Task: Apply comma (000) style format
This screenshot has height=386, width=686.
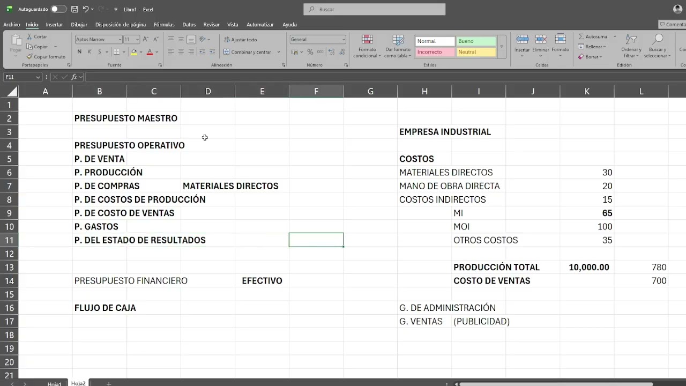Action: coord(320,52)
